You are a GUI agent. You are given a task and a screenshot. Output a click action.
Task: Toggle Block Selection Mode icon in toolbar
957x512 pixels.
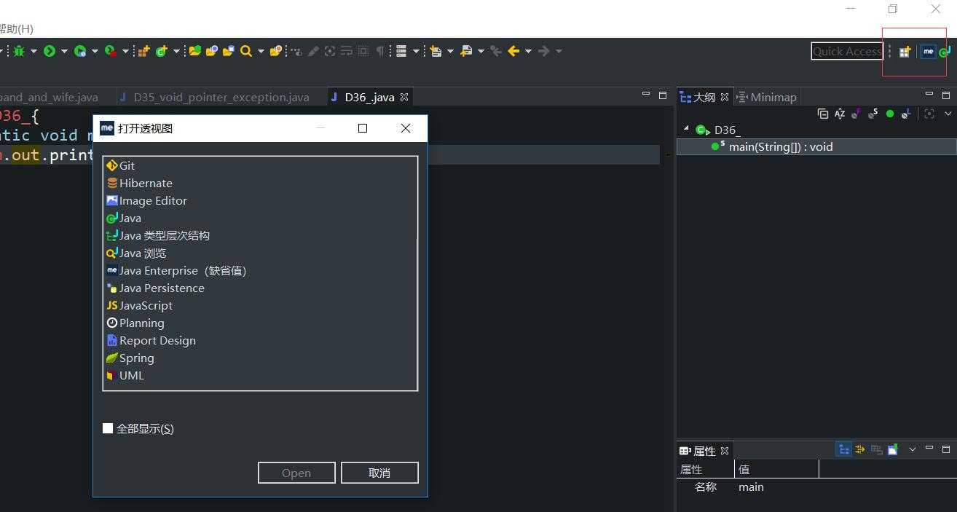tap(363, 51)
